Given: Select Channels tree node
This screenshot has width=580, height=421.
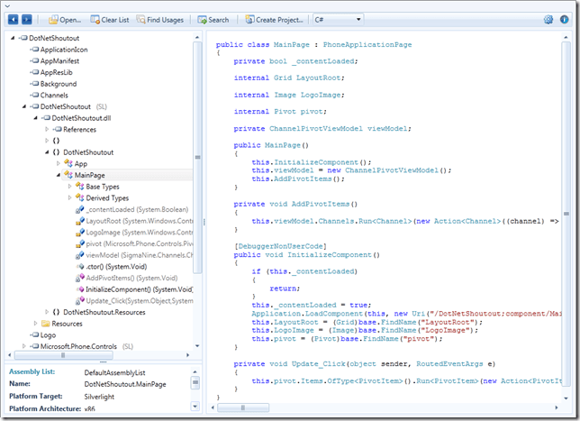Looking at the screenshot, I should pyautogui.click(x=54, y=96).
